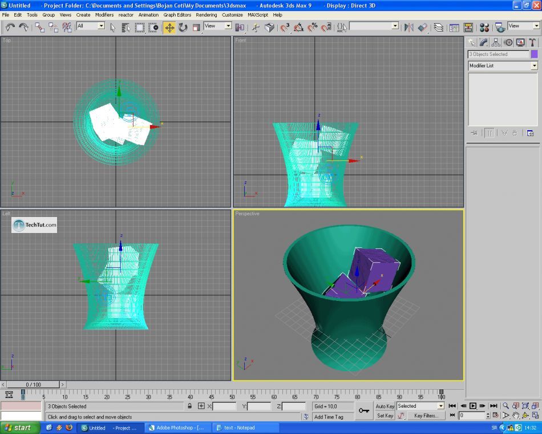
Task: Open the Mirror tool
Action: coord(408,27)
